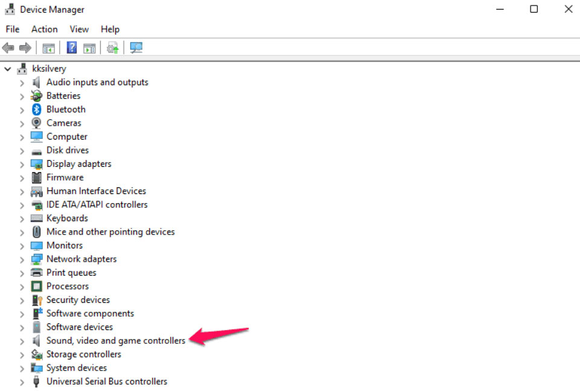The width and height of the screenshot is (580, 391).
Task: Click the Human Interface Devices icon
Action: (36, 191)
